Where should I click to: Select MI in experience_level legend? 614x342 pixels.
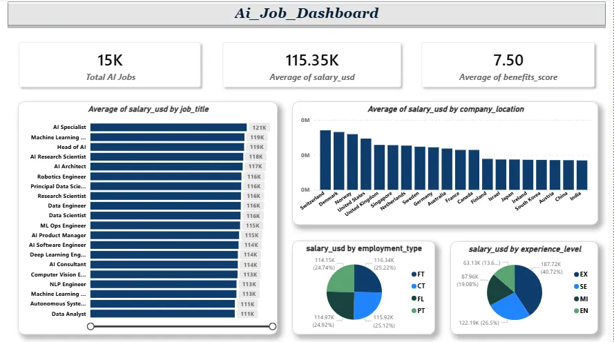581,299
